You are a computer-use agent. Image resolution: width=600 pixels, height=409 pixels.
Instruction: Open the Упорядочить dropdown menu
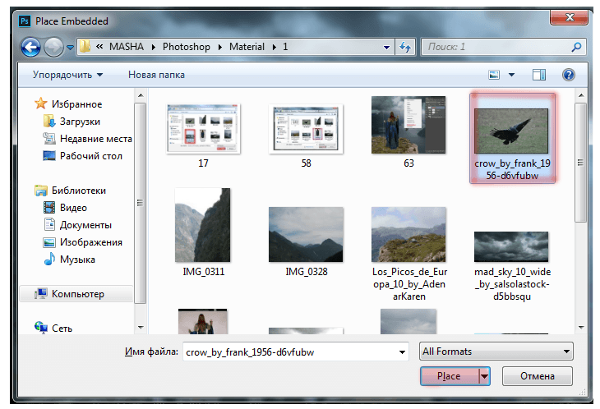tap(68, 75)
